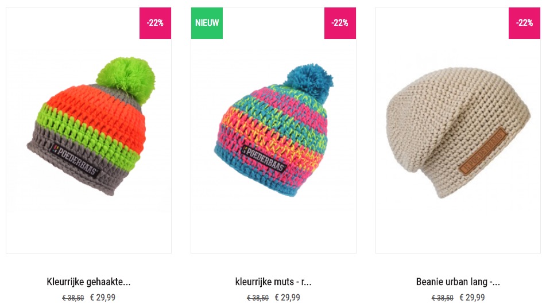Open the 'Kleurrijke gehaakte...' product title

coord(88,282)
